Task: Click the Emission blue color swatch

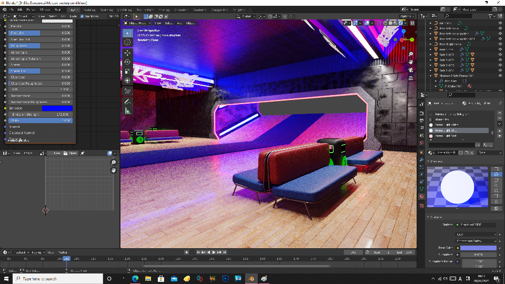Action: 57,108
